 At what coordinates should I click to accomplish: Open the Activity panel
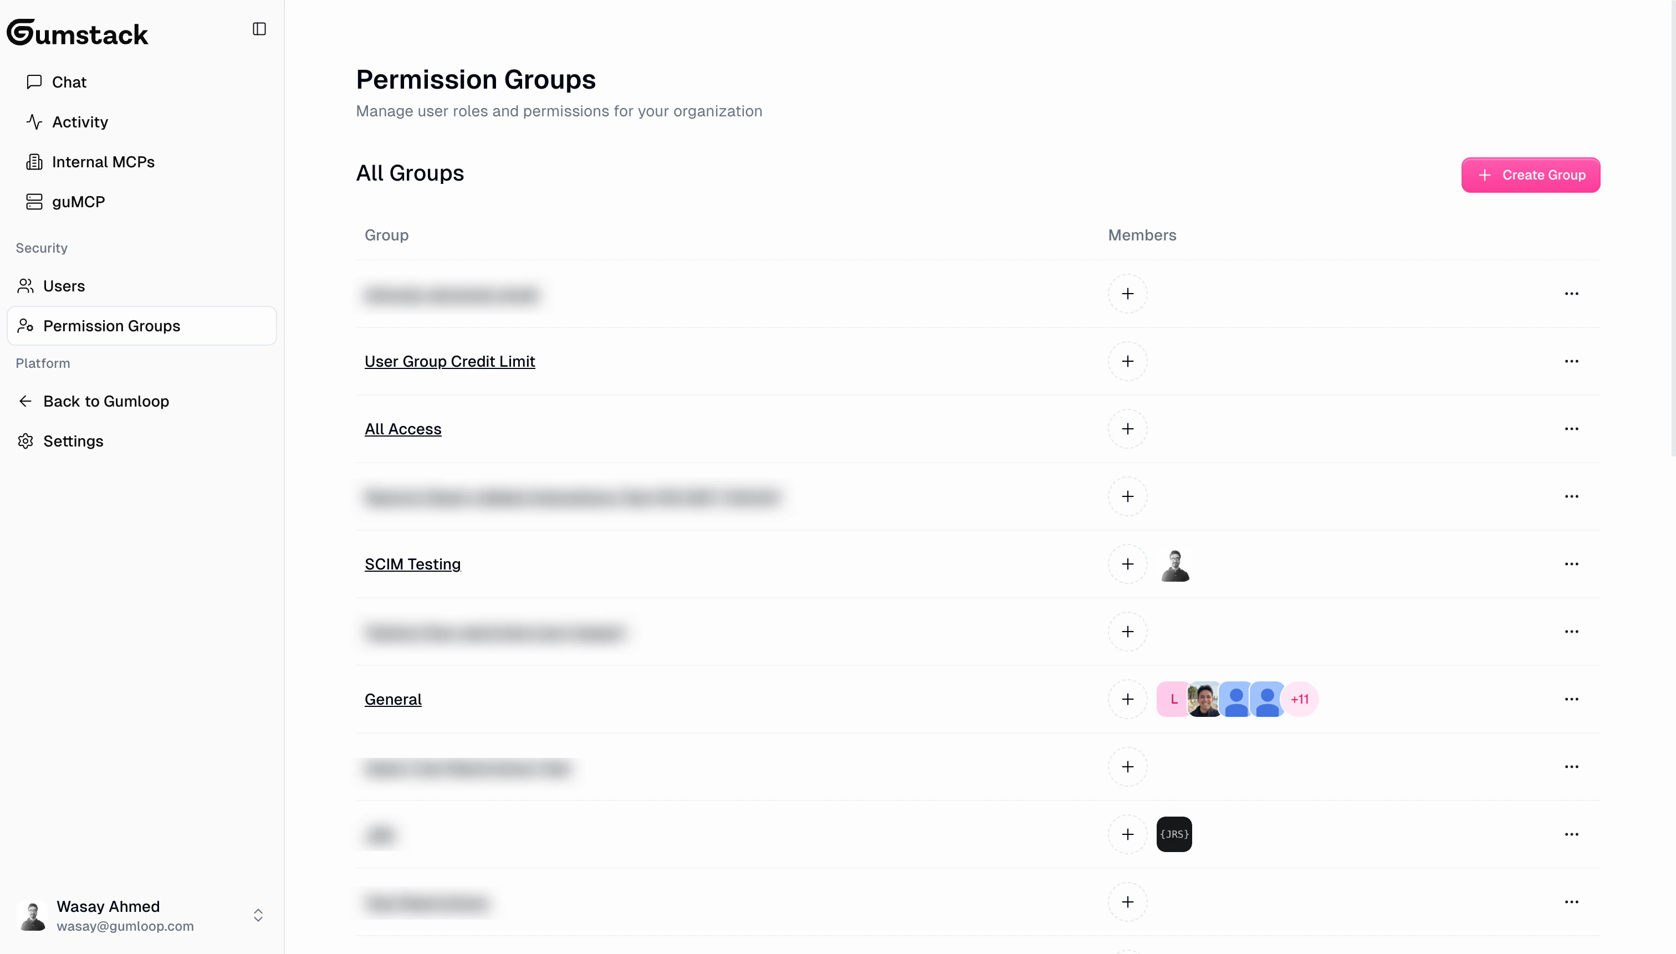coord(80,122)
